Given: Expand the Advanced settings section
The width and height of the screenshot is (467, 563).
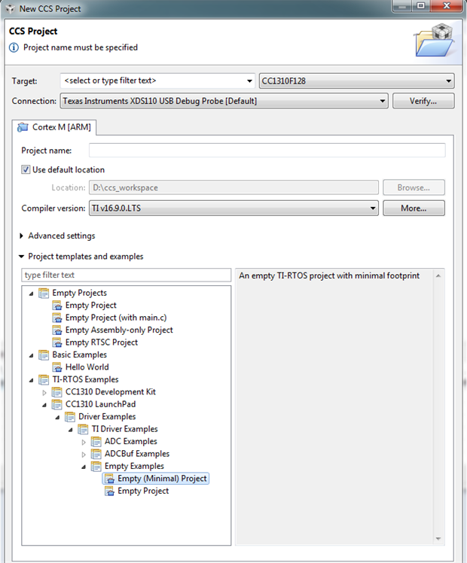Looking at the screenshot, I should pos(21,236).
